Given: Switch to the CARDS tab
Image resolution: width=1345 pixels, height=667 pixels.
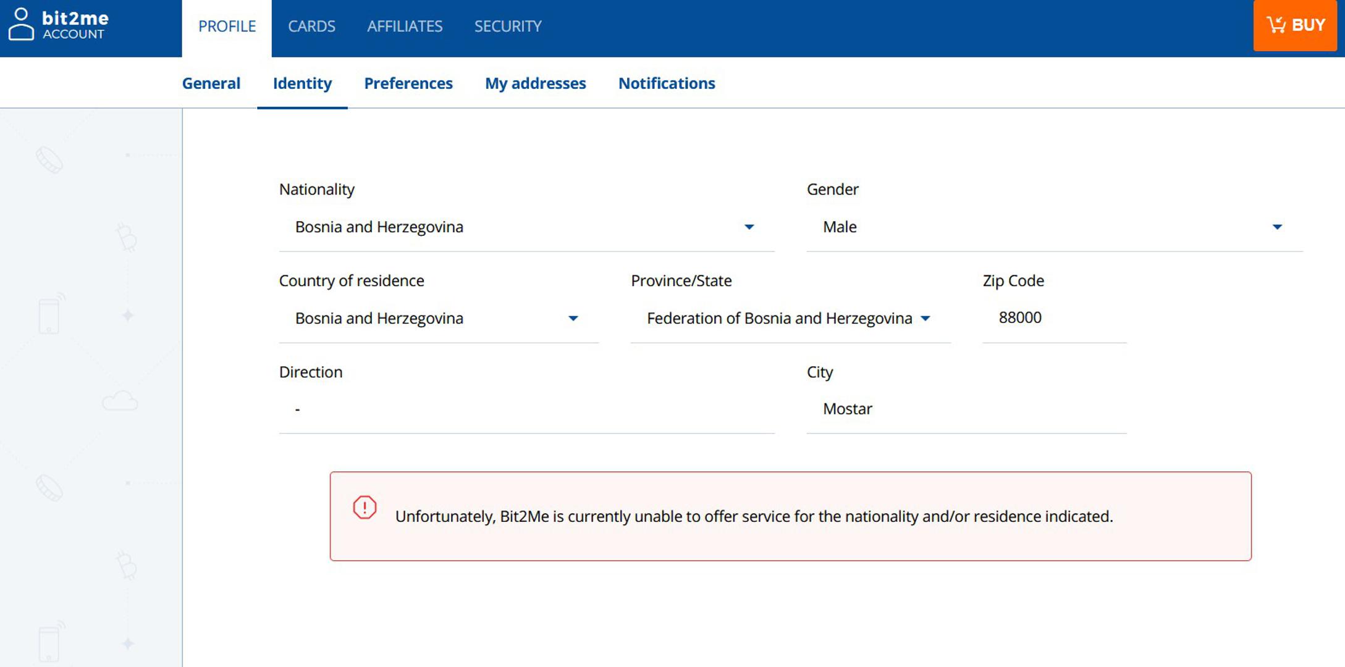Looking at the screenshot, I should click(311, 27).
